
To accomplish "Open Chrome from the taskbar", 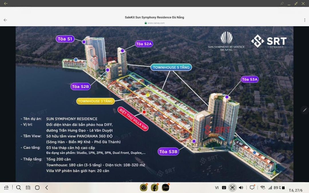I will click(x=143, y=188).
